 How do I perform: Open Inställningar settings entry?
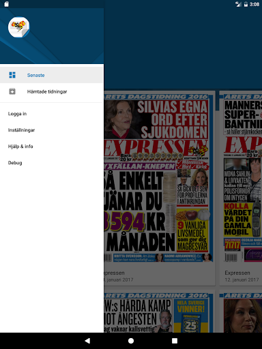pyautogui.click(x=52, y=130)
